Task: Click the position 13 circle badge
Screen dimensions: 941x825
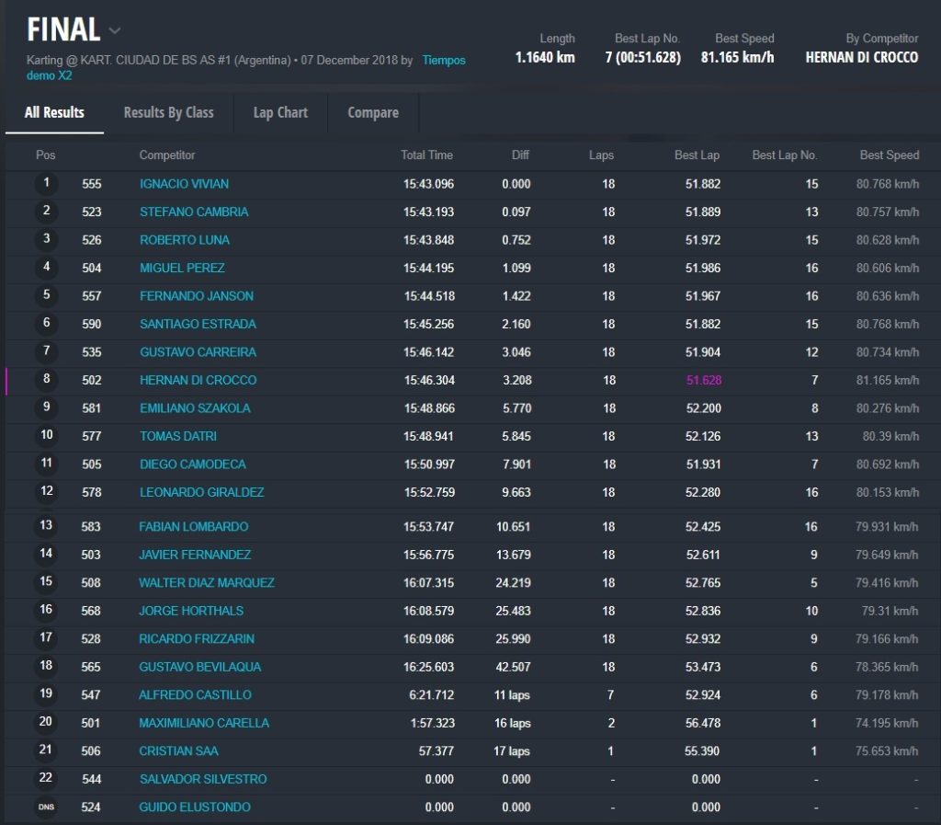Action: (46, 526)
